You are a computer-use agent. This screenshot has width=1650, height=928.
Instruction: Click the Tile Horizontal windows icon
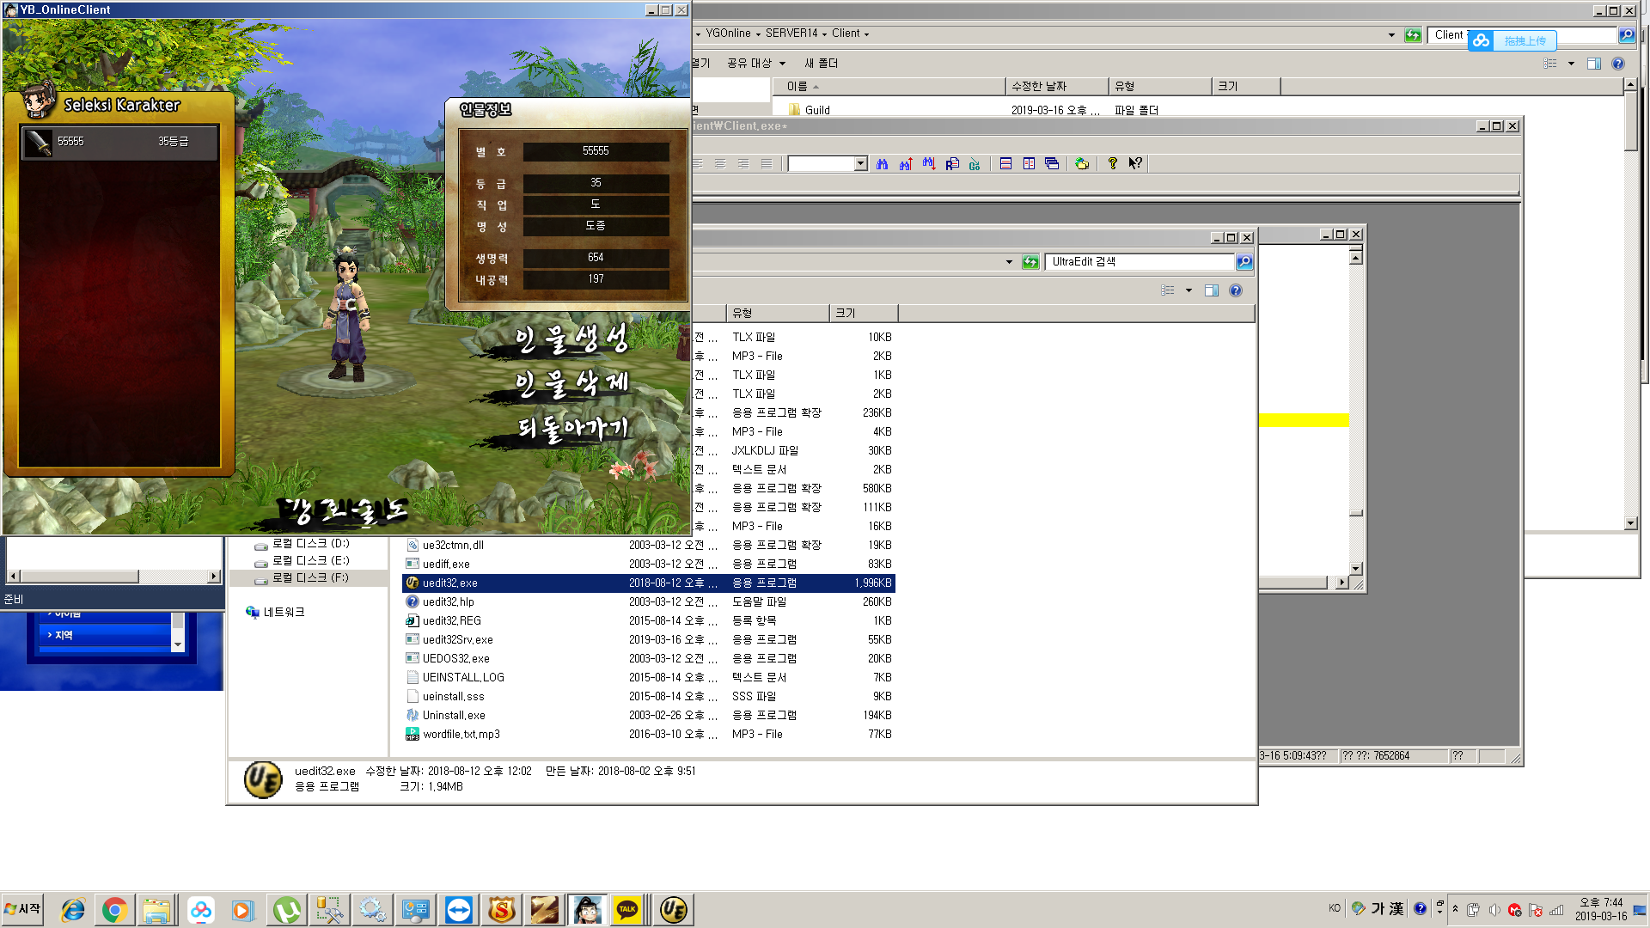[x=1005, y=163]
